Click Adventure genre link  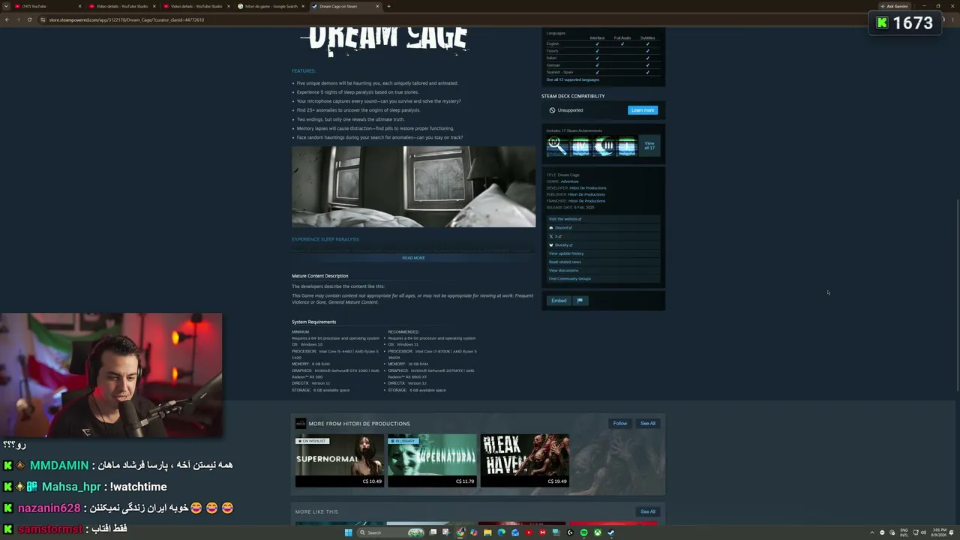point(570,181)
